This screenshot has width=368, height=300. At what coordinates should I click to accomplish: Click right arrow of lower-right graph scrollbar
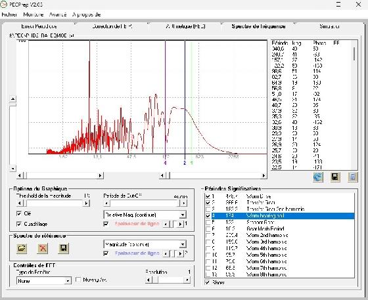[x=264, y=175]
